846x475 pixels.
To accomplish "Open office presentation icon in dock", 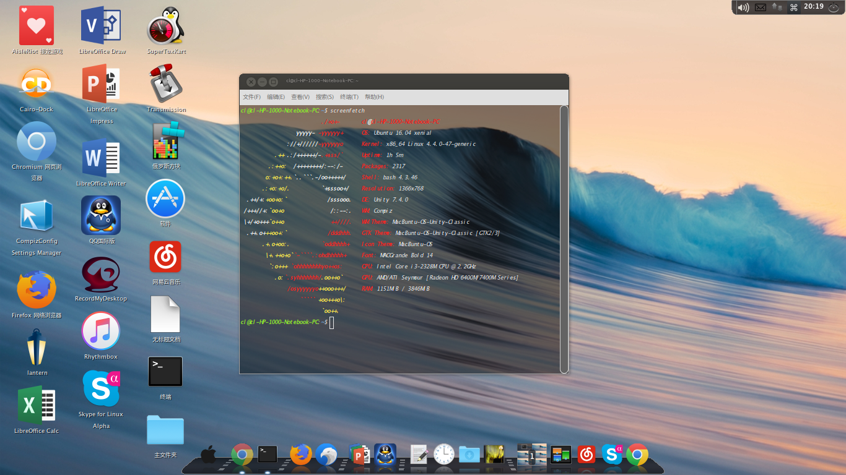I will (x=359, y=455).
